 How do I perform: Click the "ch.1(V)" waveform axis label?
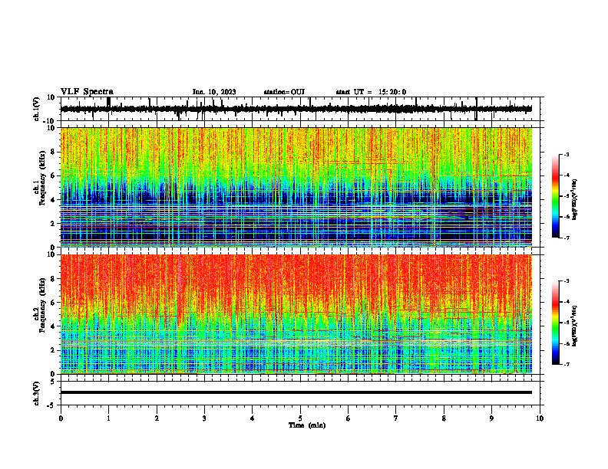pyautogui.click(x=37, y=109)
